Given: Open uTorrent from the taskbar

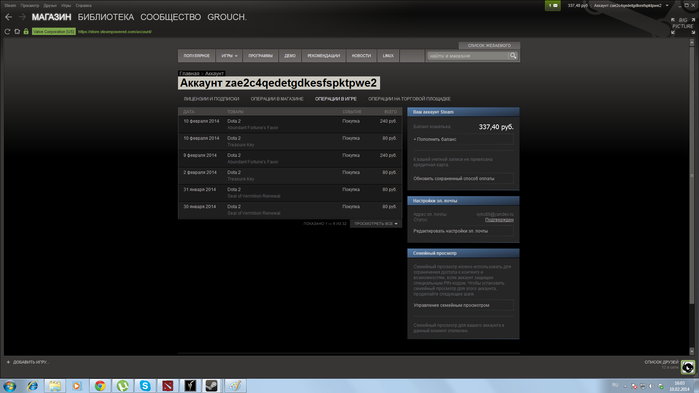Looking at the screenshot, I should point(123,386).
